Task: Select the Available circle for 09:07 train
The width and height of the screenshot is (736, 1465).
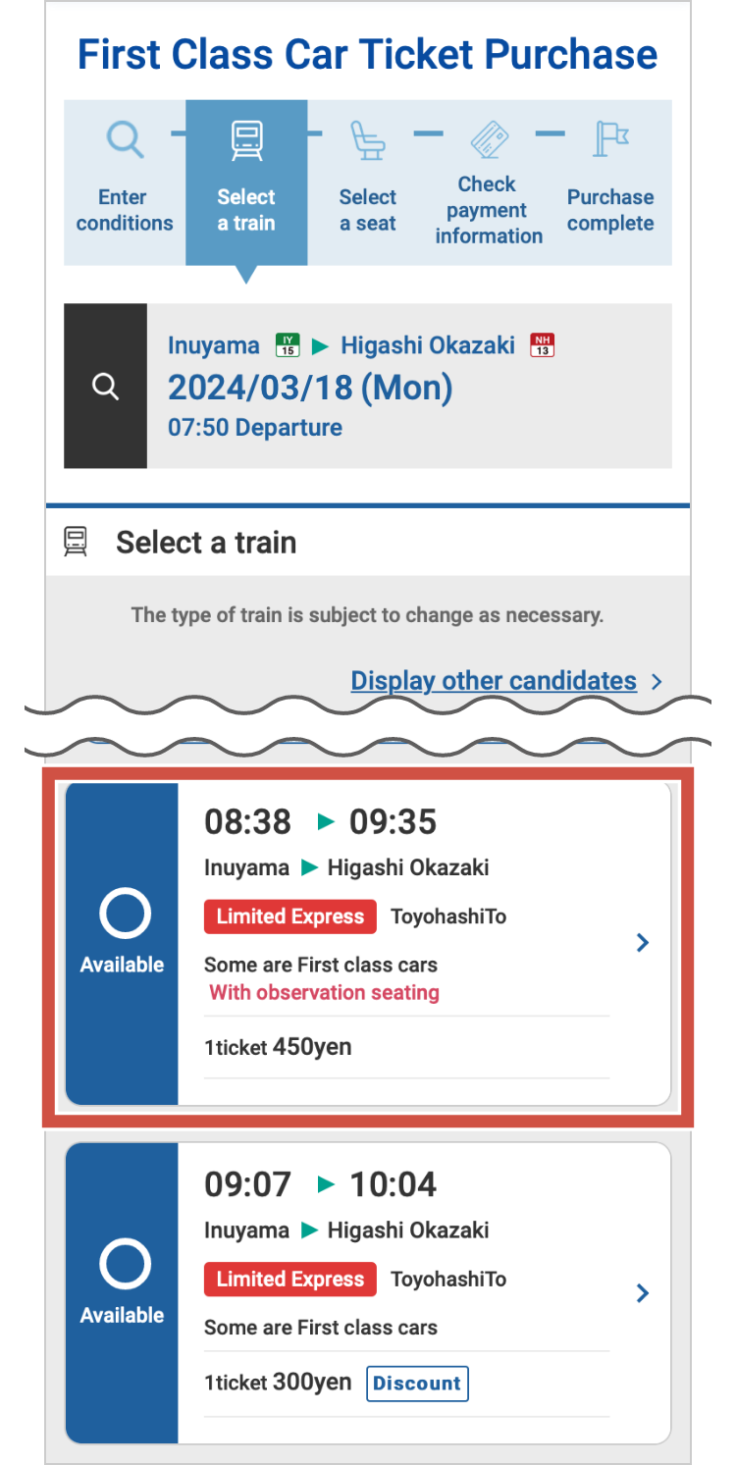Action: [x=125, y=1264]
